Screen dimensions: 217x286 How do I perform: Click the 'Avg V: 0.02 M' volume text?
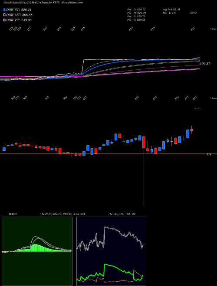coord(171,9)
